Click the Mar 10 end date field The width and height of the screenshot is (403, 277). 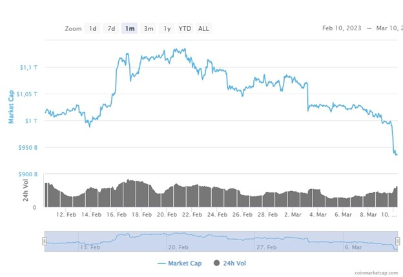coord(389,28)
